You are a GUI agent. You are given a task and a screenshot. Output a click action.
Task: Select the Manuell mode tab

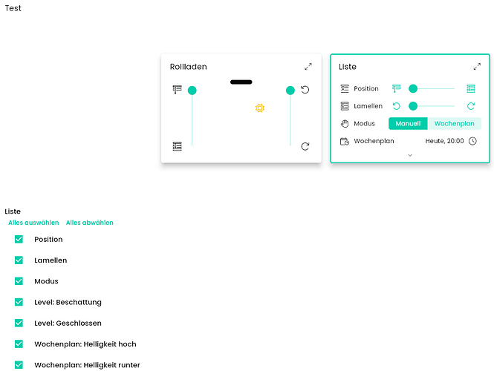(x=408, y=124)
